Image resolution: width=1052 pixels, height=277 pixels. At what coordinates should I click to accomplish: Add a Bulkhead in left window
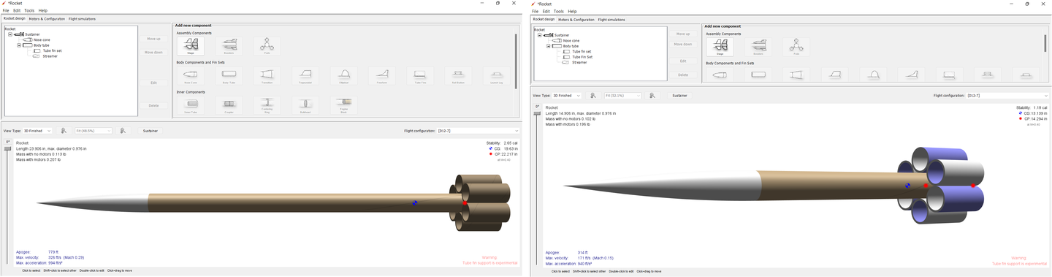pos(305,105)
